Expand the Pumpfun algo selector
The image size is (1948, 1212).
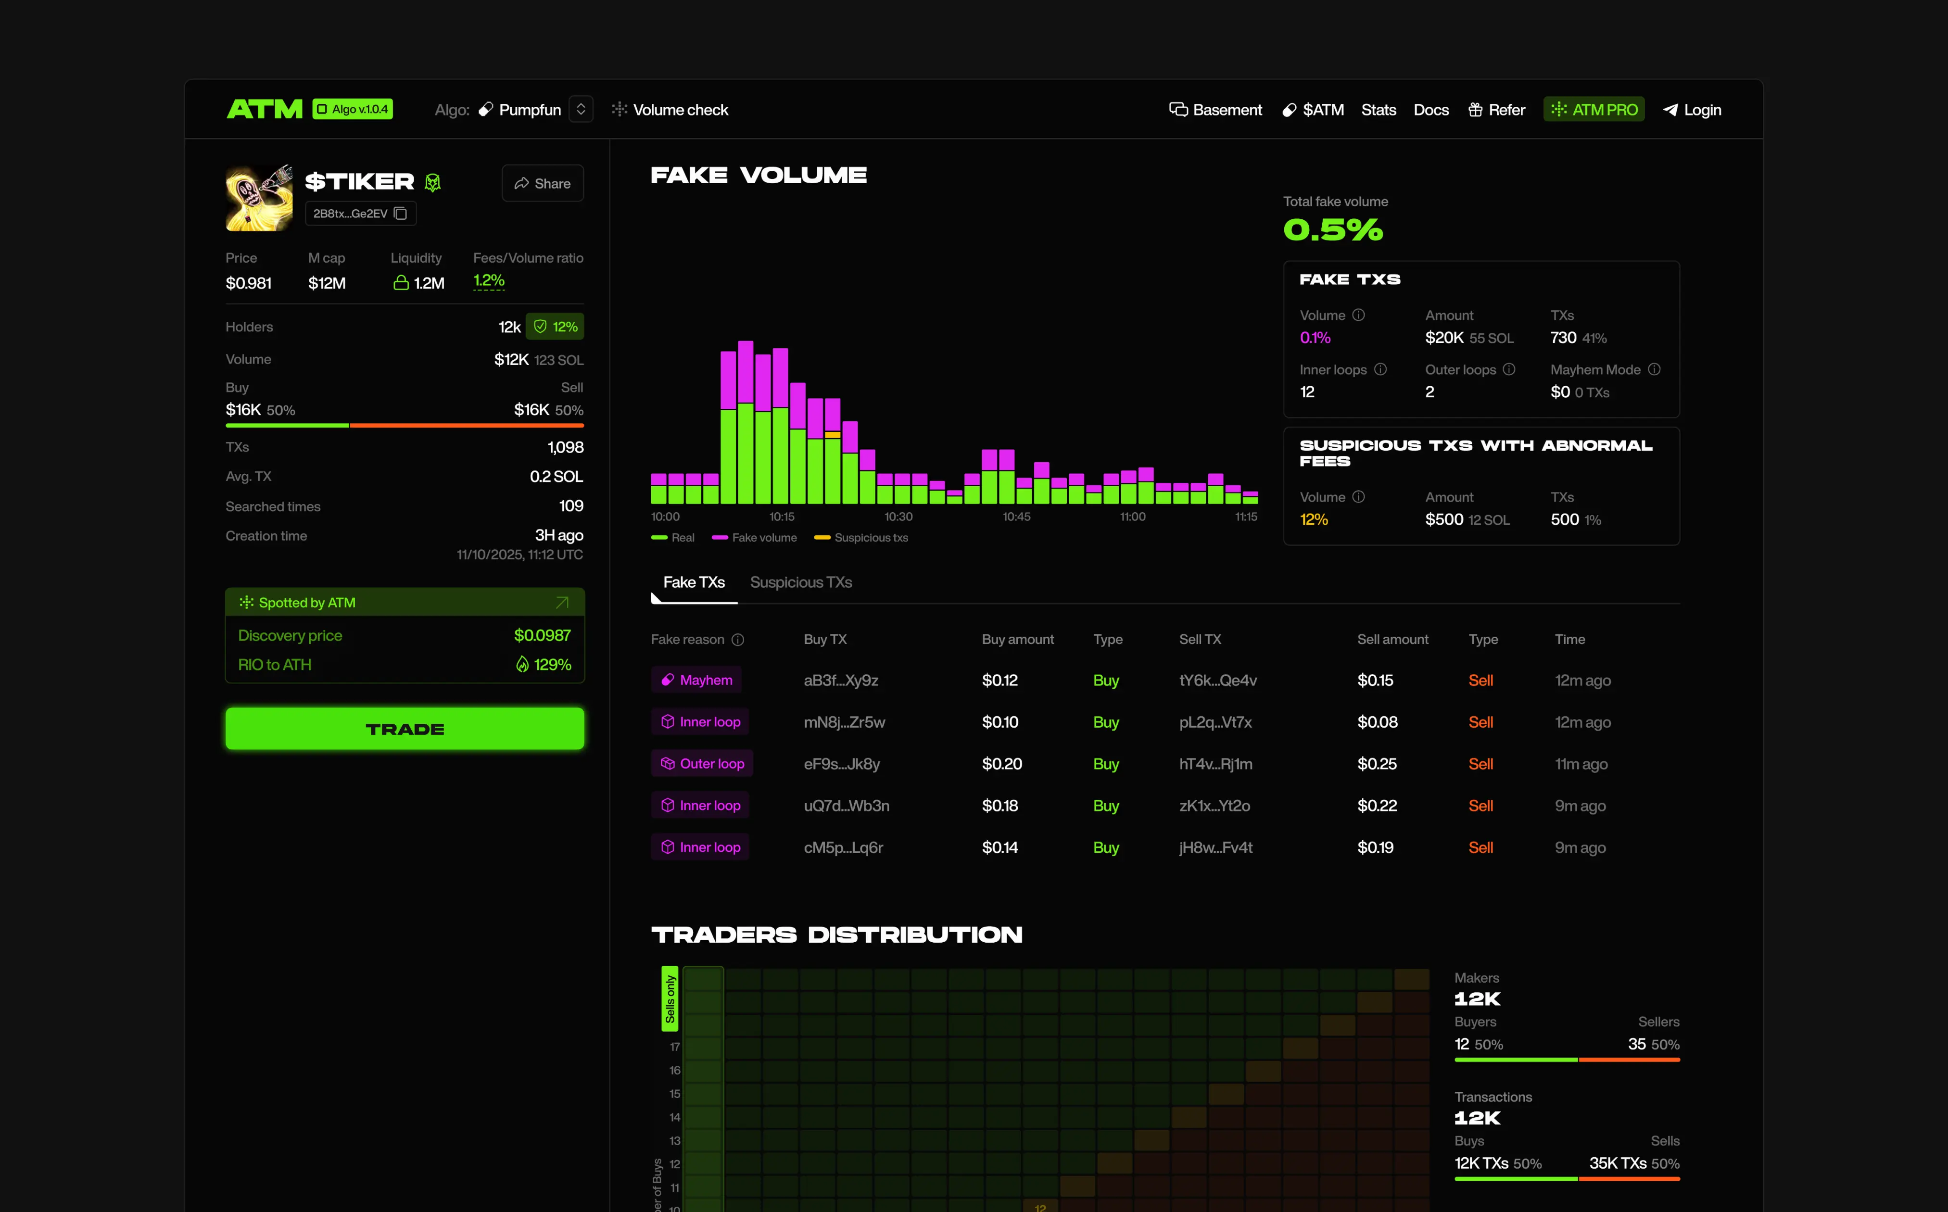click(581, 109)
